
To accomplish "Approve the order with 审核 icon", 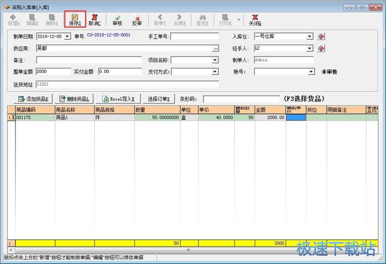I will (117, 20).
